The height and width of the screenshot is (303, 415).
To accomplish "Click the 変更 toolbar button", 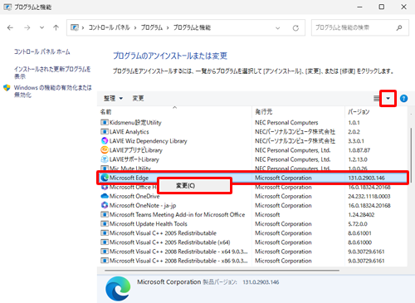I will click(138, 98).
